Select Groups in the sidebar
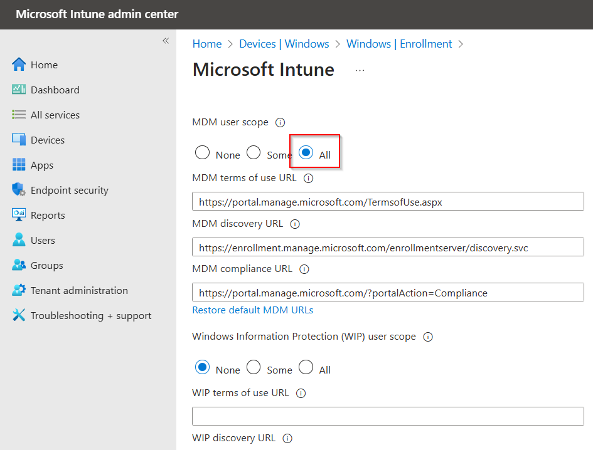 tap(46, 265)
